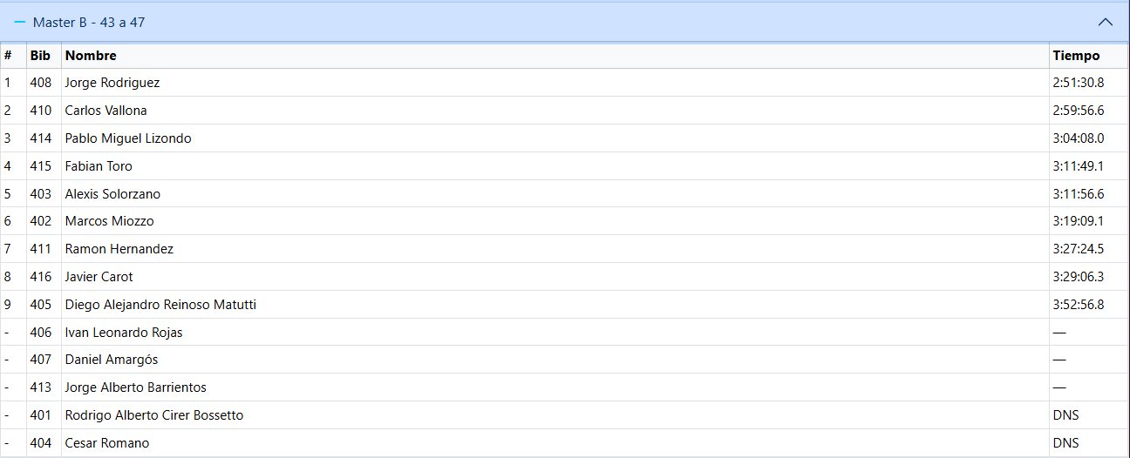This screenshot has width=1130, height=458.
Task: Click DNS status for Rodrigo Alberto Cirer Bossetto
Action: pyautogui.click(x=1065, y=415)
